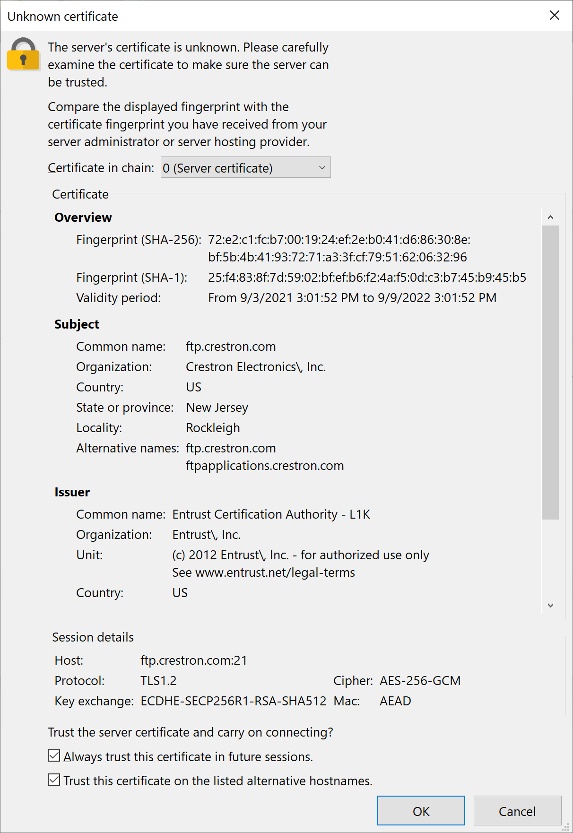Click the ftpapplications.crestron.com alternative name
573x833 pixels.
tap(265, 466)
